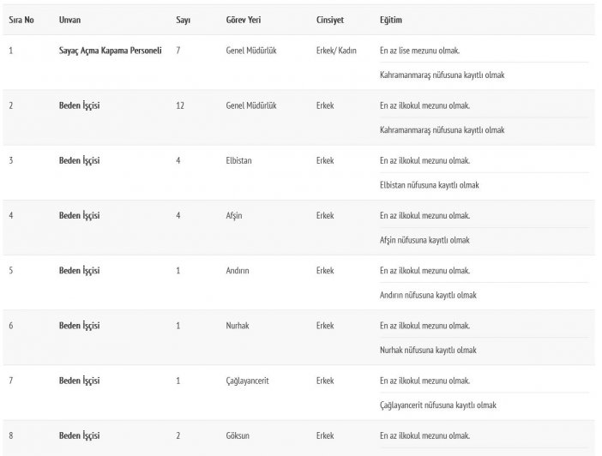This screenshot has height=456, width=602.
Task: Select "Nurhak nüfusuna kayıtlı olmak" requirement text
Action: (428, 350)
